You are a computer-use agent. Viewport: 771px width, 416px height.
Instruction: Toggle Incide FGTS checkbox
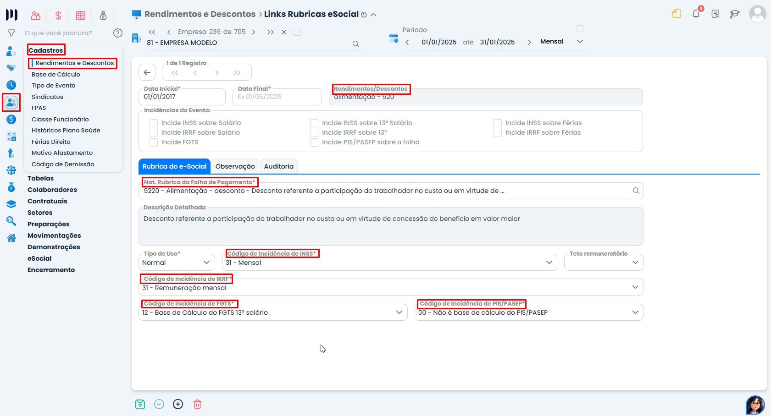tap(154, 142)
